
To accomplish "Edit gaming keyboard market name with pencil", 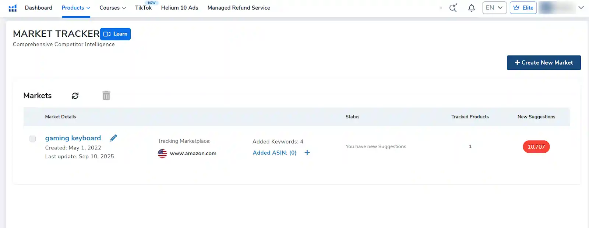I will pyautogui.click(x=113, y=138).
